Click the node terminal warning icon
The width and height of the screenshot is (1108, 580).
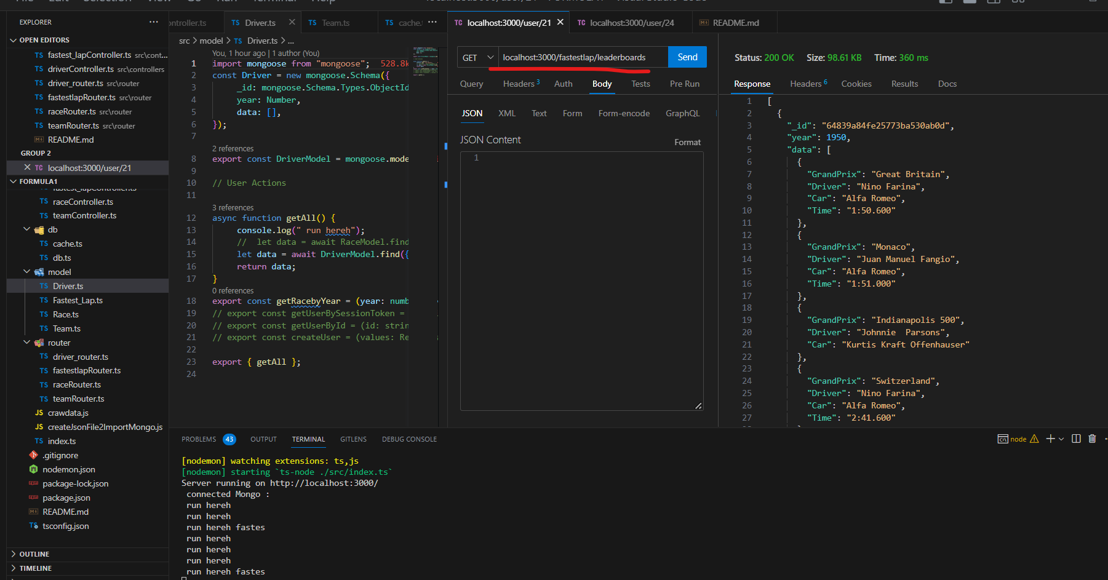(1035, 439)
